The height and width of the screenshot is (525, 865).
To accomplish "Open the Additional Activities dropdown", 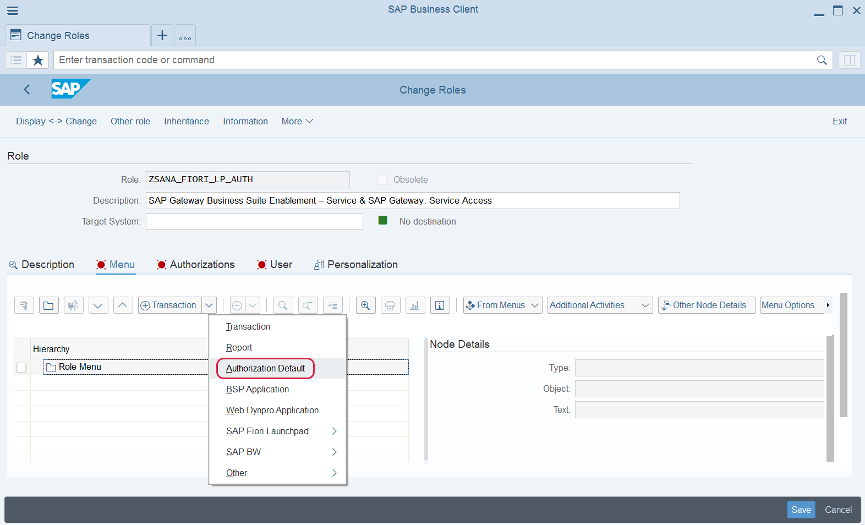I will click(600, 305).
